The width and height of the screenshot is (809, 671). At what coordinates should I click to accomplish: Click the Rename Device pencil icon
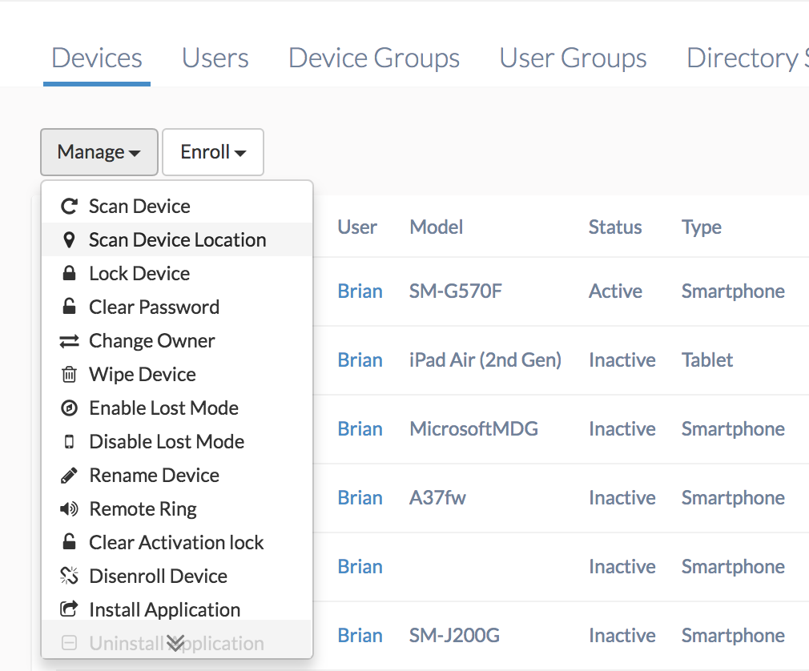tap(68, 475)
